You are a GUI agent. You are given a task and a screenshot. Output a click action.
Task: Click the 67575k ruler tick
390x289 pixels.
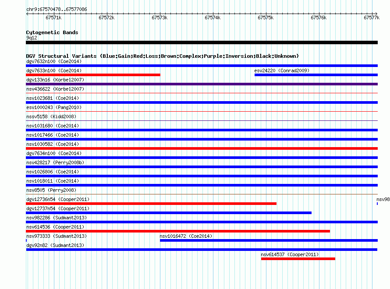[266, 18]
